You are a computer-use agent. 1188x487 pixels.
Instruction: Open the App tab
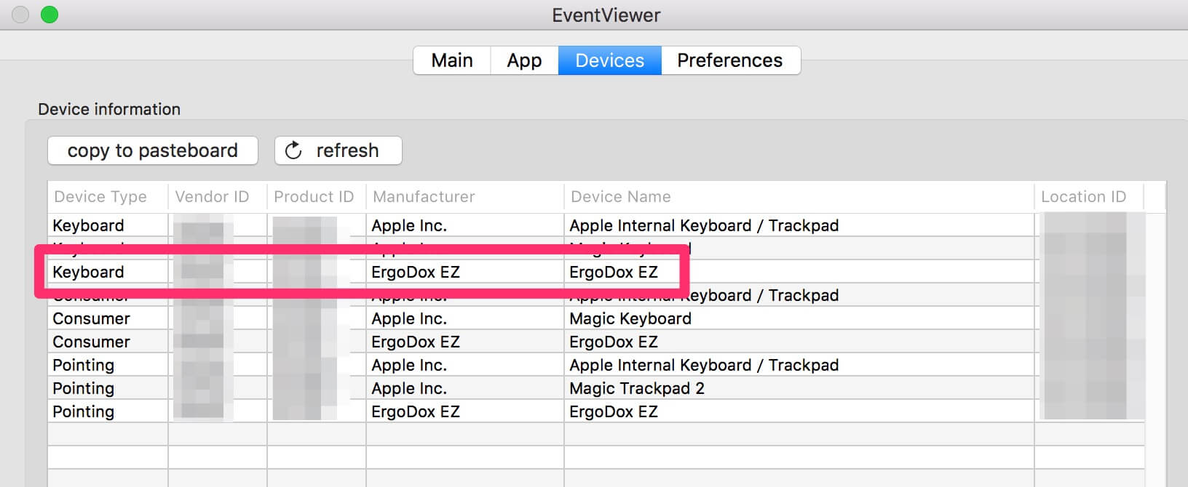click(x=524, y=60)
